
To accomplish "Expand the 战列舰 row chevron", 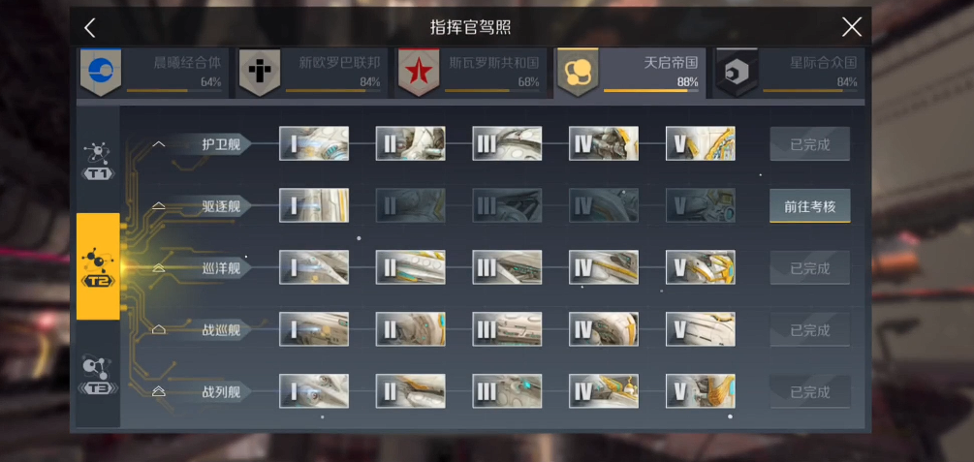I will pyautogui.click(x=159, y=391).
